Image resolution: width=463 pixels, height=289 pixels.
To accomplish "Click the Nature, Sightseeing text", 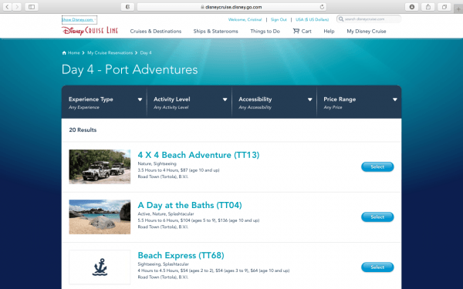I will coord(157,163).
